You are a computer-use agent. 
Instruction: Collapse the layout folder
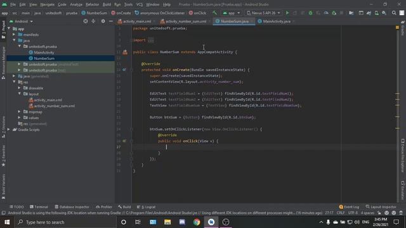[x=20, y=94]
